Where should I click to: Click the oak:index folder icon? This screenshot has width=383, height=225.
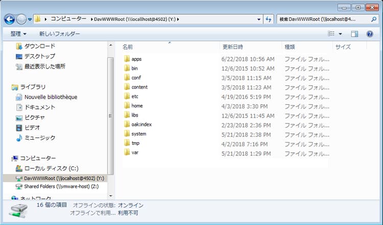pyautogui.click(x=127, y=124)
